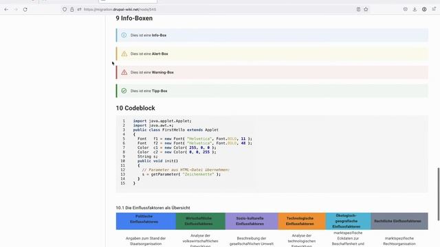Click the green checkmark tip icon
The height and width of the screenshot is (247, 440).
click(124, 91)
